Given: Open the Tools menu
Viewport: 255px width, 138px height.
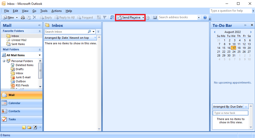Looking at the screenshot, I should pos(44,11).
